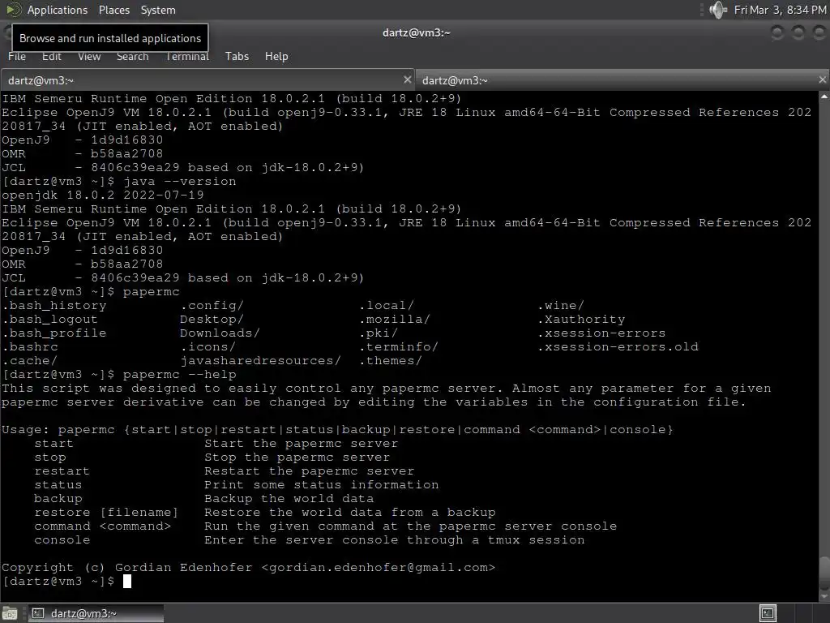This screenshot has width=830, height=623.
Task: Click the .xsession-errors.old entry
Action: click(618, 347)
